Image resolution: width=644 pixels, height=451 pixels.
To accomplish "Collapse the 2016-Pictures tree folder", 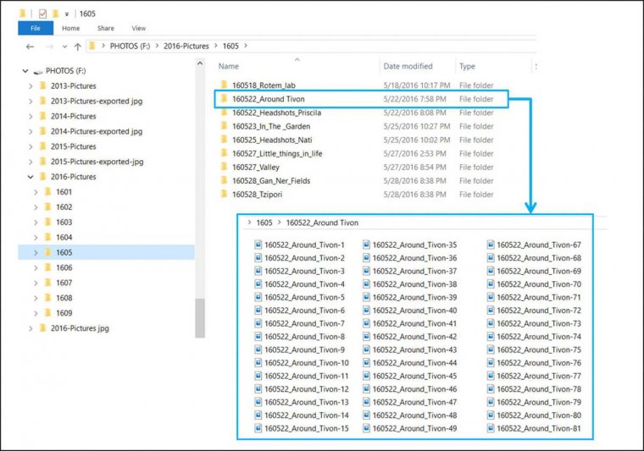I will tap(31, 177).
